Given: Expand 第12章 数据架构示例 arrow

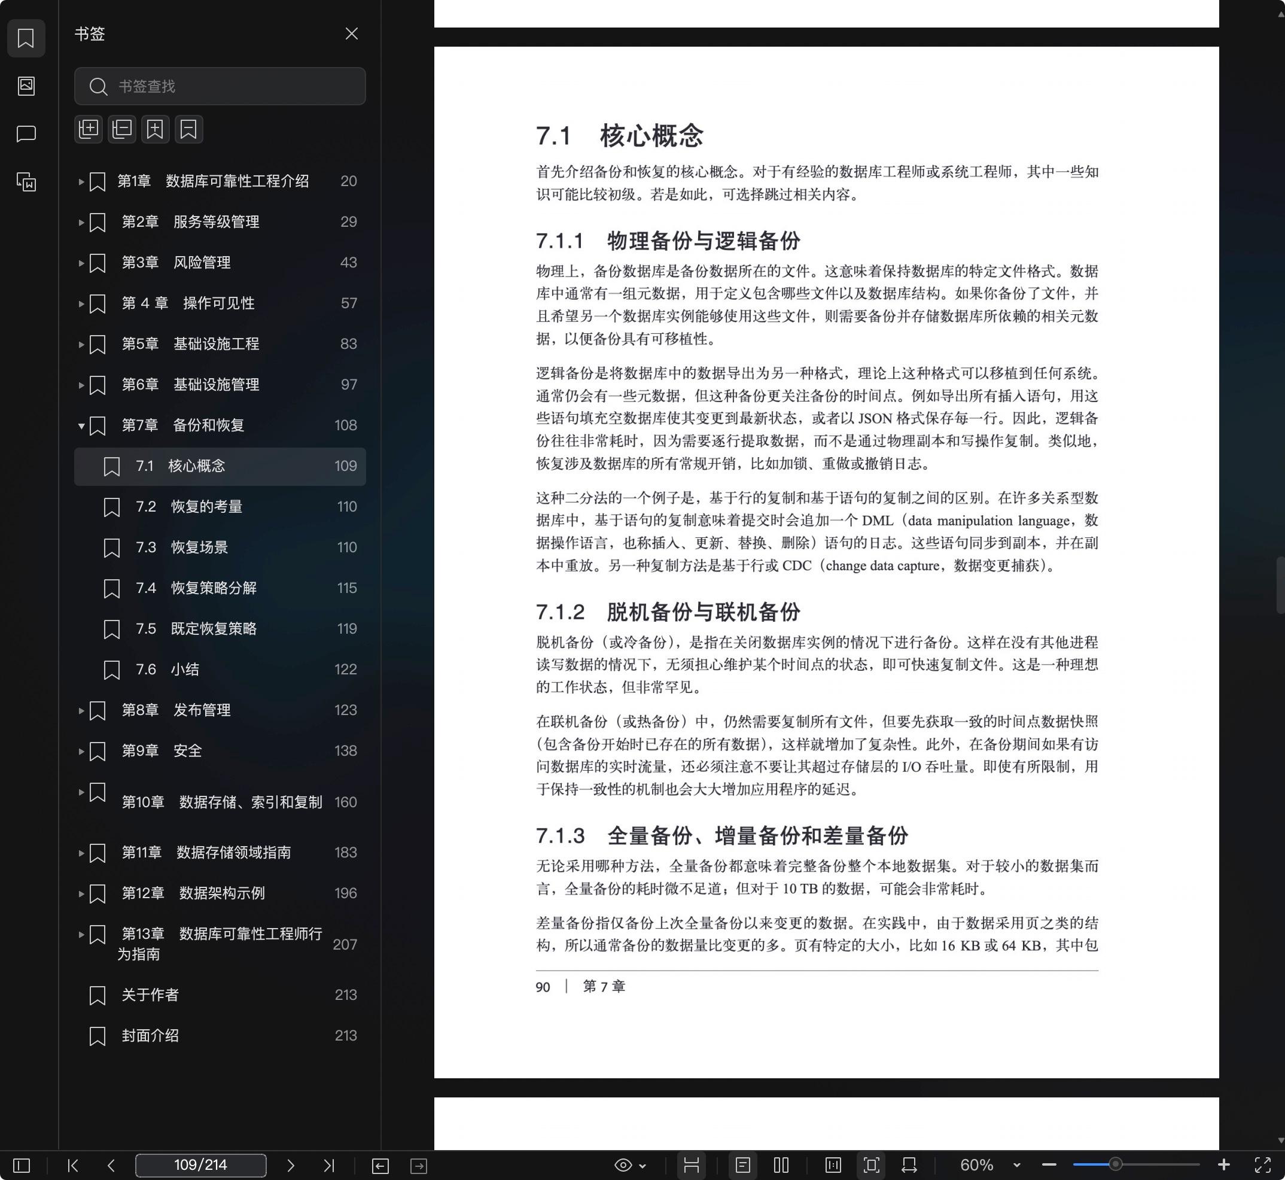Looking at the screenshot, I should tap(81, 894).
